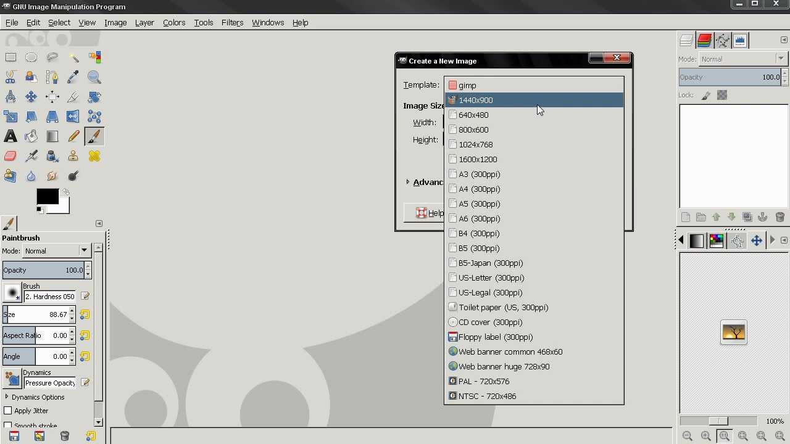Screen dimensions: 790x444
Task: Link Aspect Ratio to brush default
Action: pos(85,335)
